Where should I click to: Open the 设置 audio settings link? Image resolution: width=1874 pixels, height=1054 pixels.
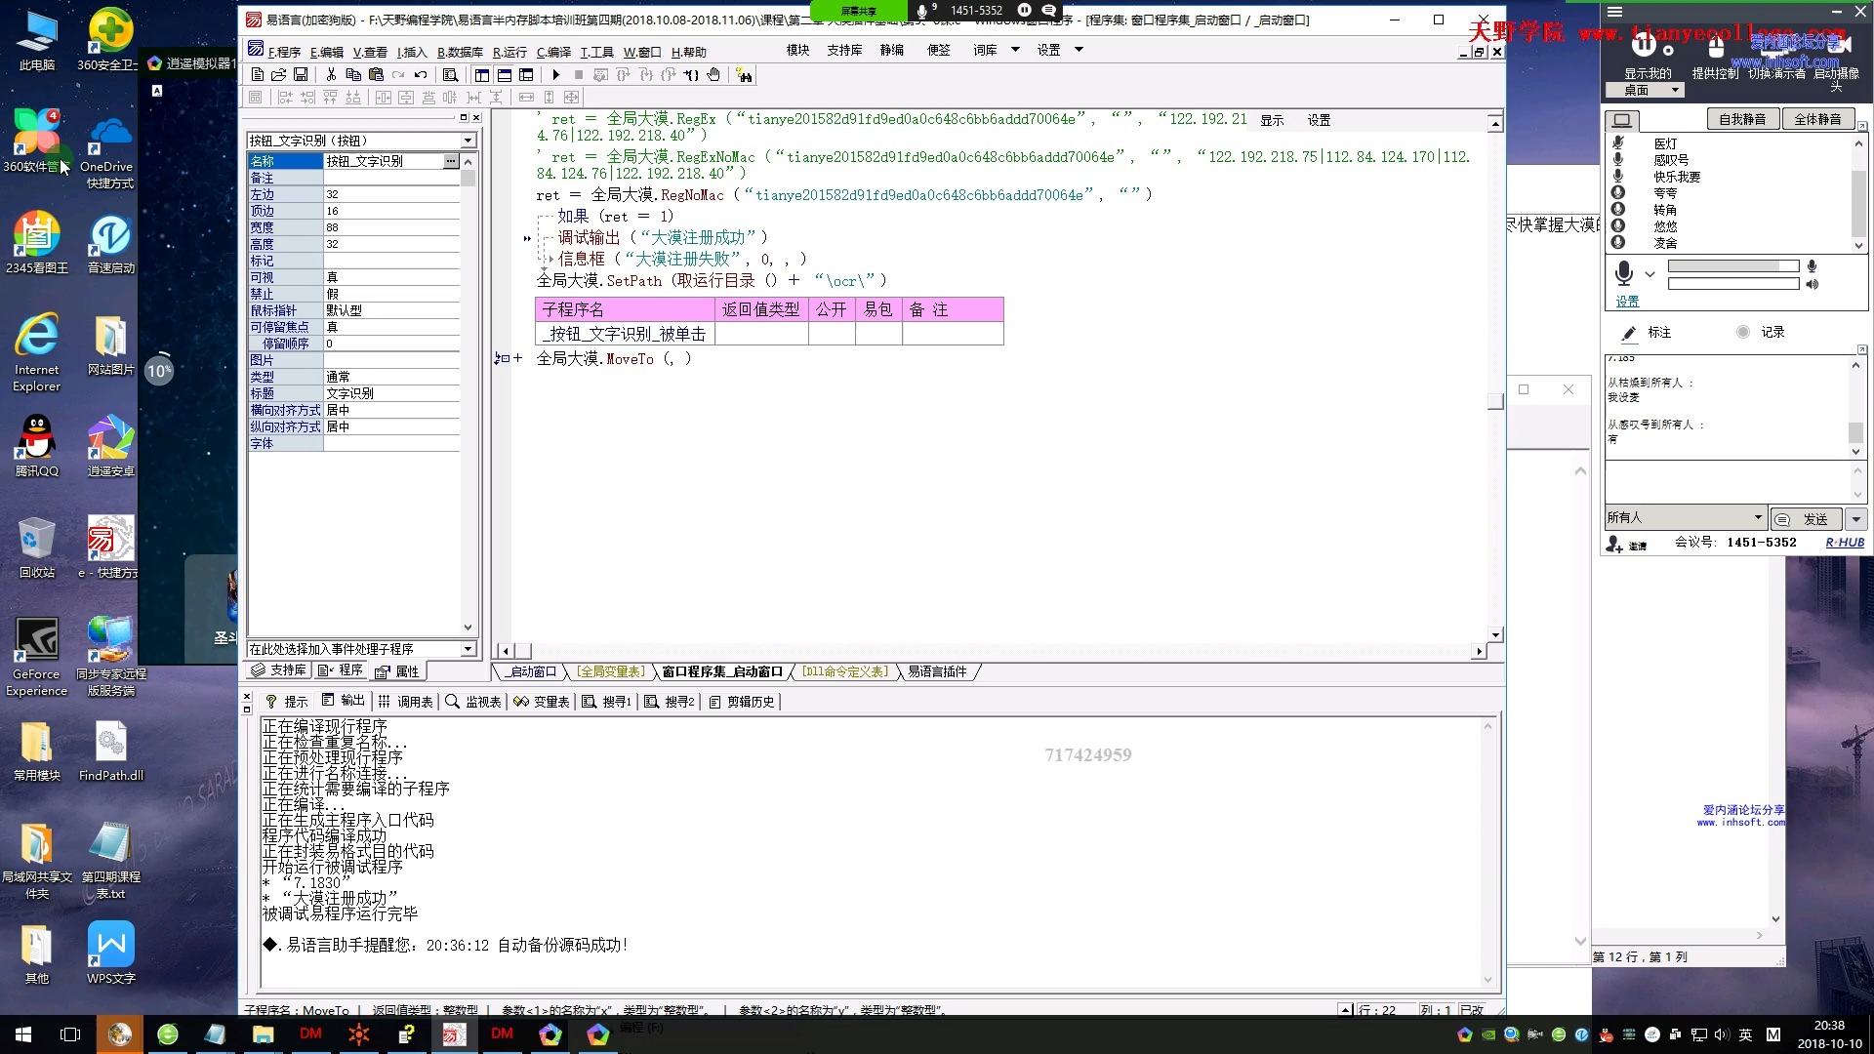(x=1627, y=302)
